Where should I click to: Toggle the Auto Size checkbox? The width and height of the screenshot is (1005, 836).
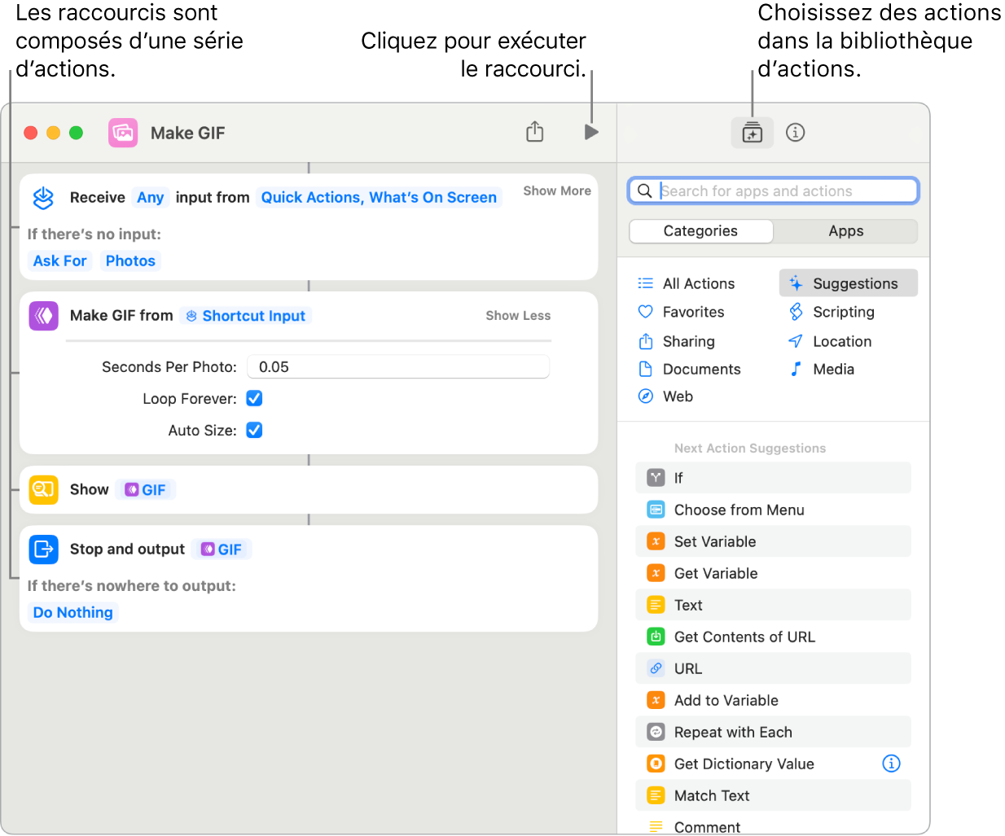pos(254,431)
